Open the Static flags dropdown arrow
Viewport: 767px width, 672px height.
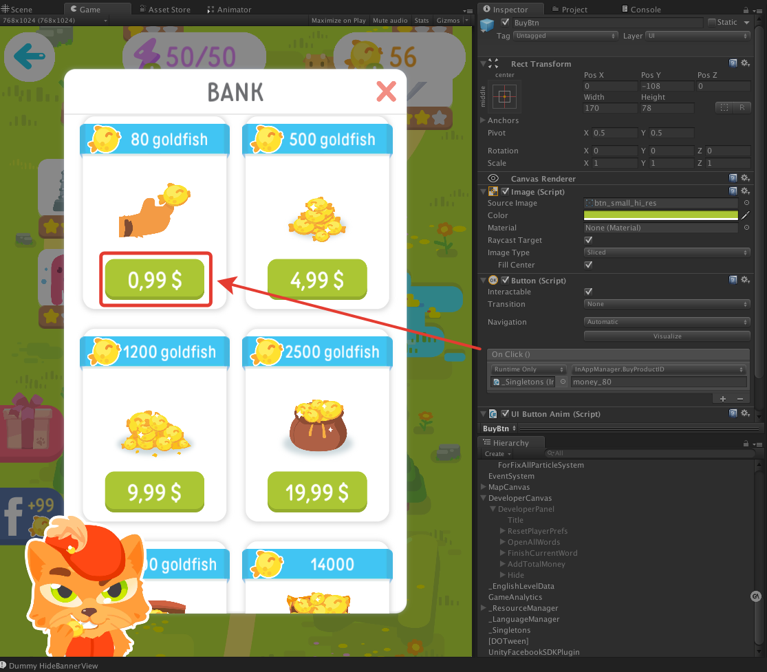point(746,23)
